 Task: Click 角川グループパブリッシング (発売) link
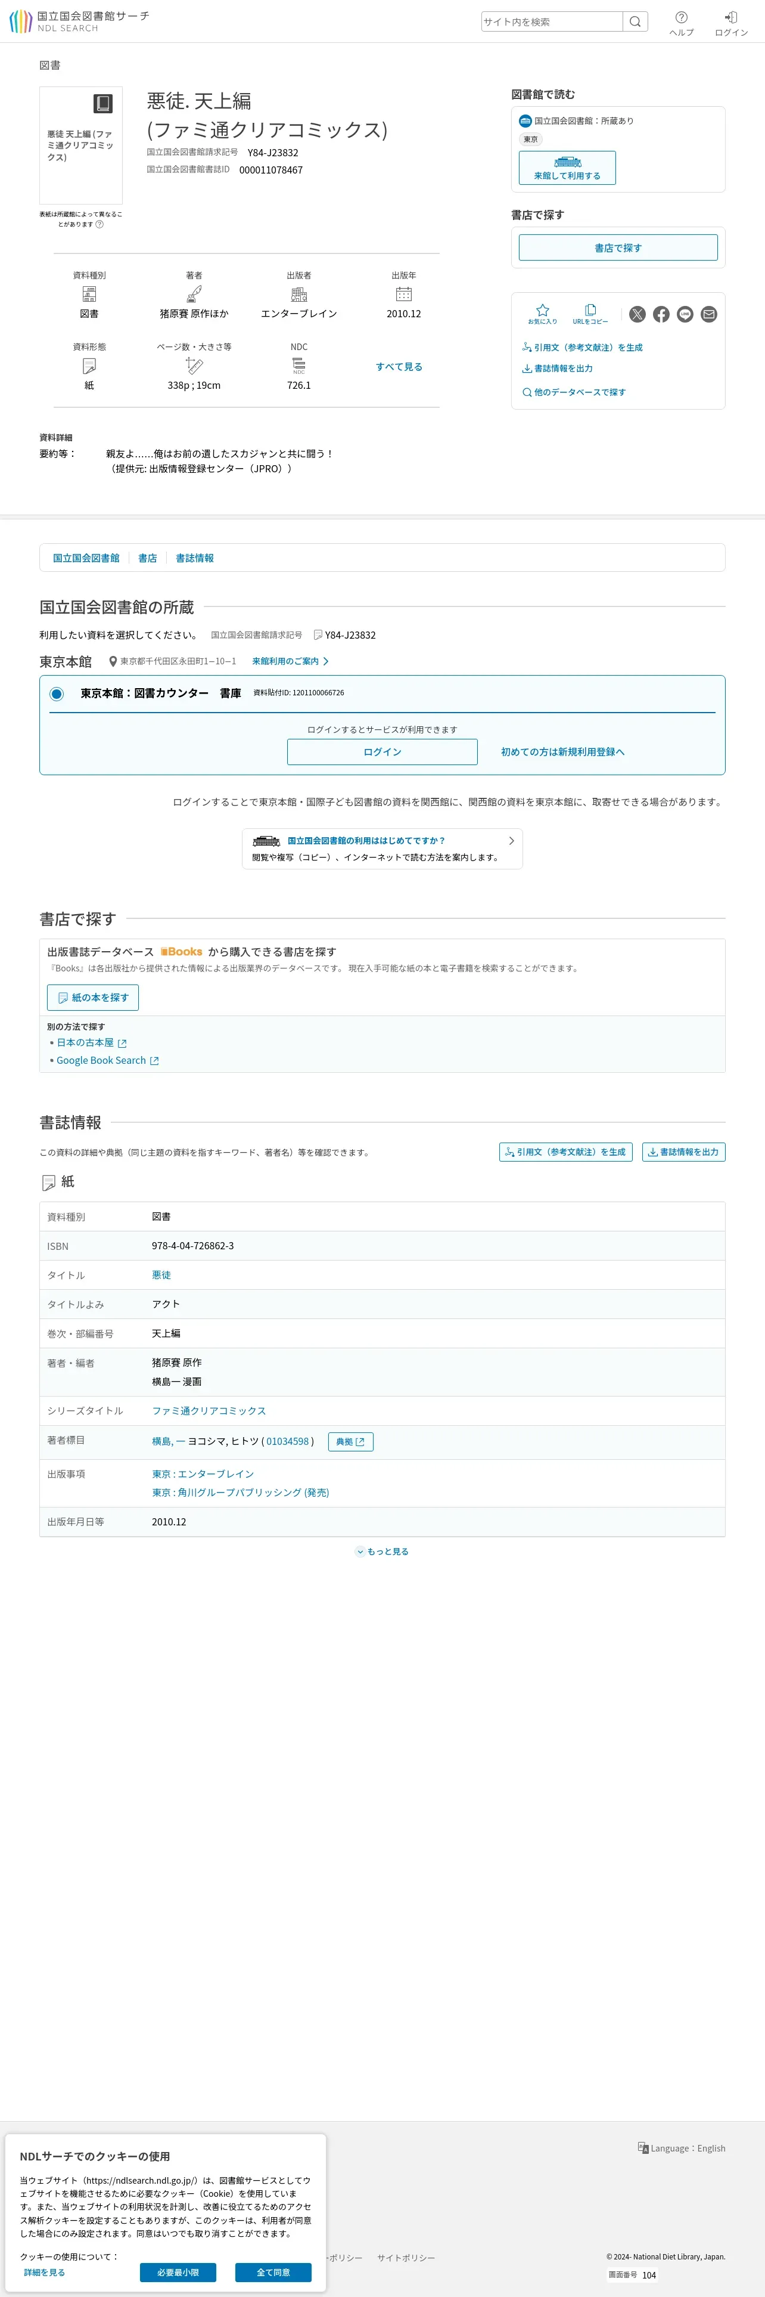tap(241, 1493)
